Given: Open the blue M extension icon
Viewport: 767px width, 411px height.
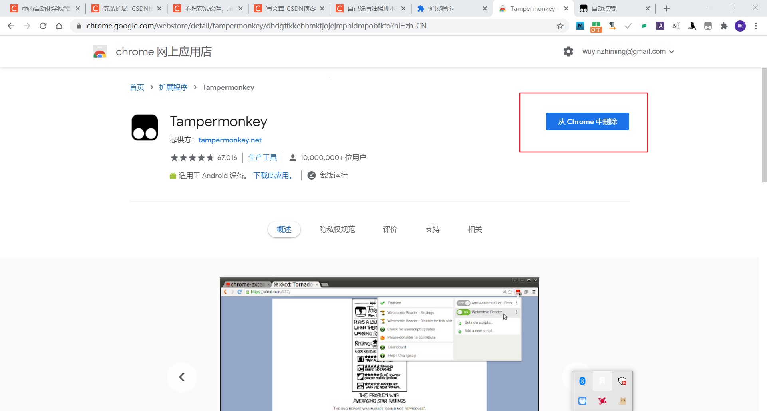Looking at the screenshot, I should (x=580, y=26).
